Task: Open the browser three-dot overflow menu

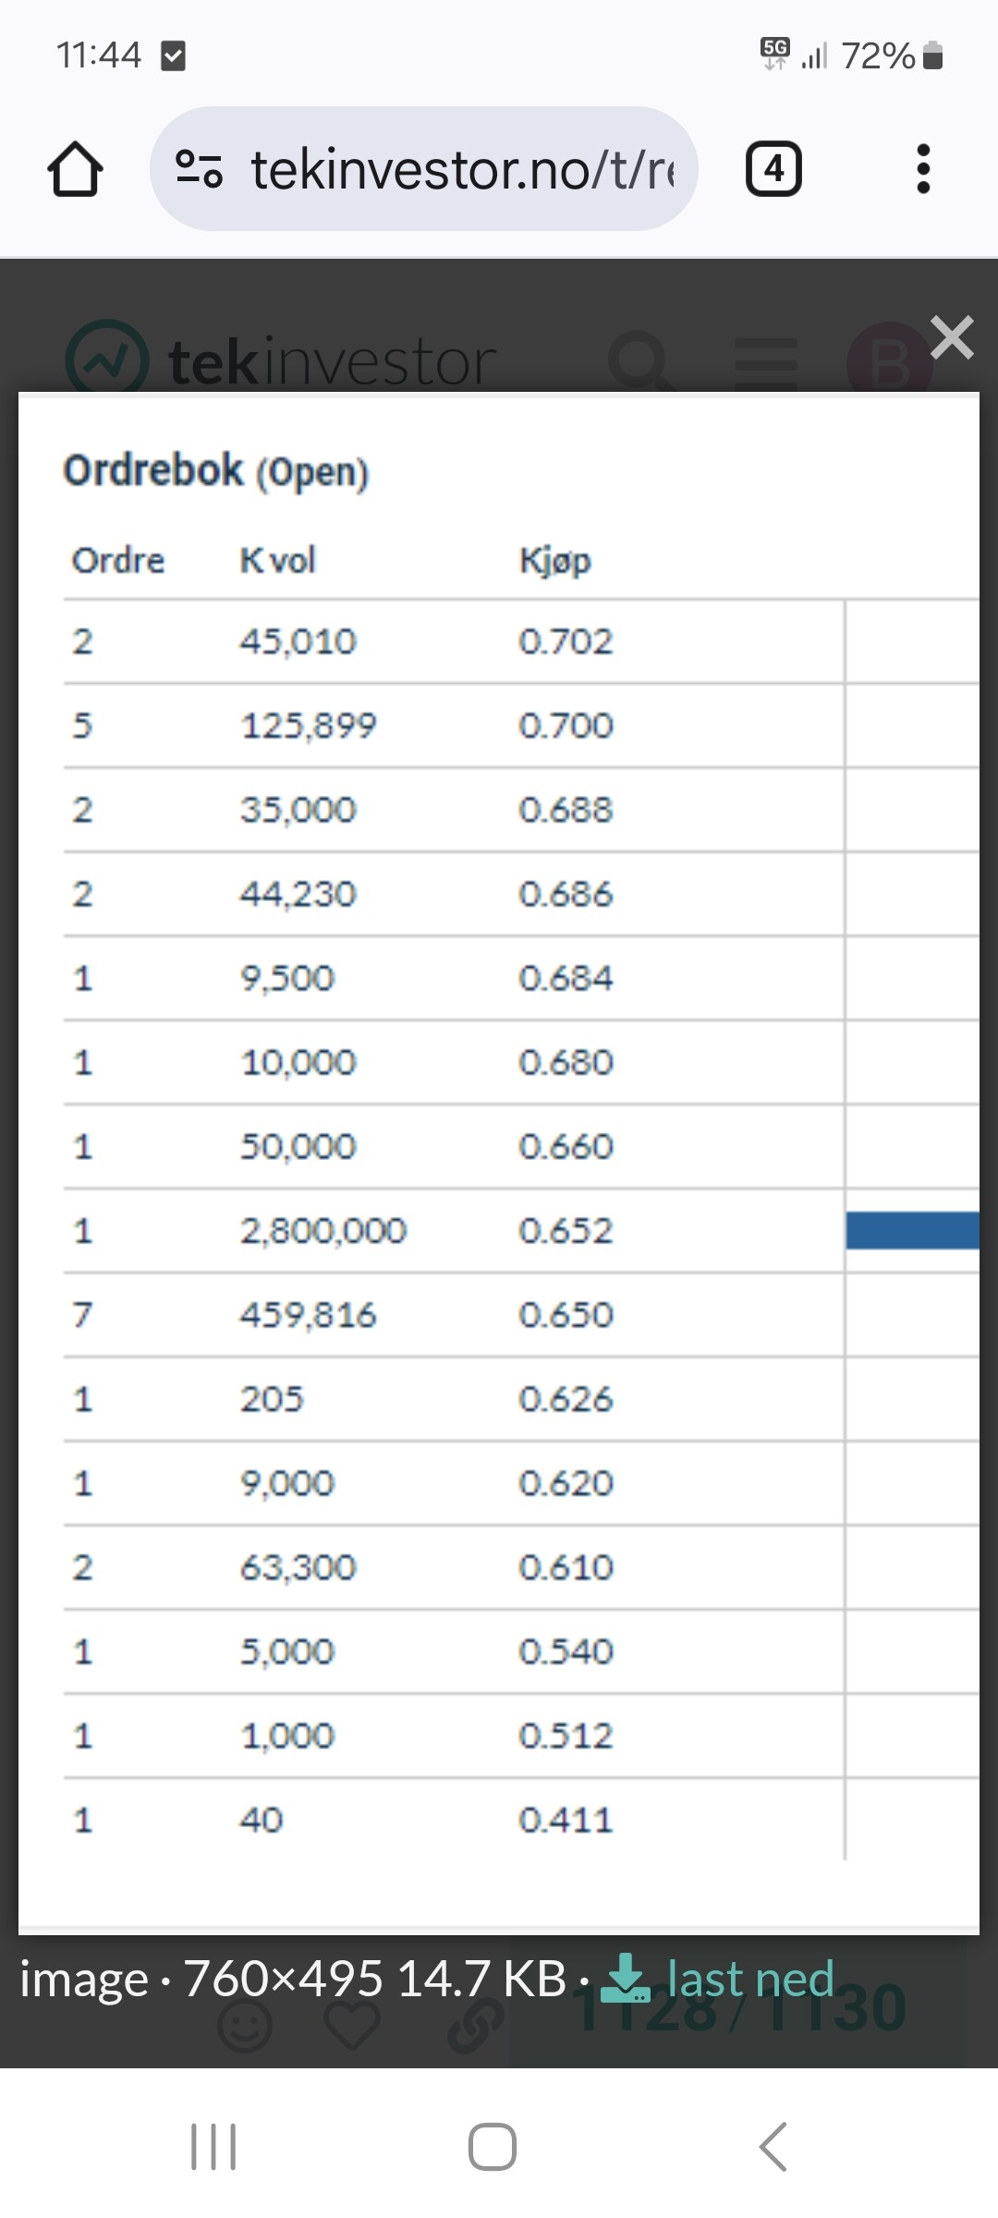Action: pyautogui.click(x=922, y=169)
